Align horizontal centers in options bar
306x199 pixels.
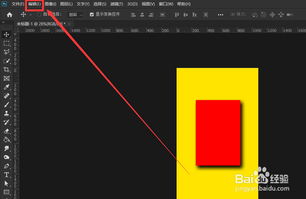pyautogui.click(x=142, y=15)
